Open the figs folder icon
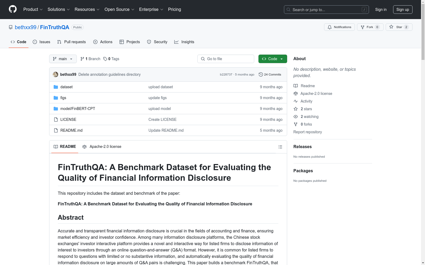 56,98
